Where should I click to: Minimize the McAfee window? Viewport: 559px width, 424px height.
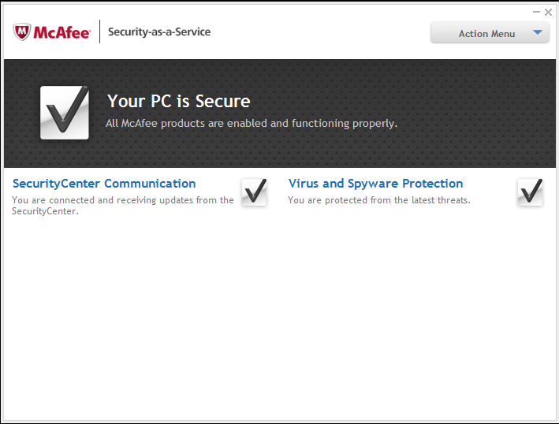pyautogui.click(x=536, y=12)
